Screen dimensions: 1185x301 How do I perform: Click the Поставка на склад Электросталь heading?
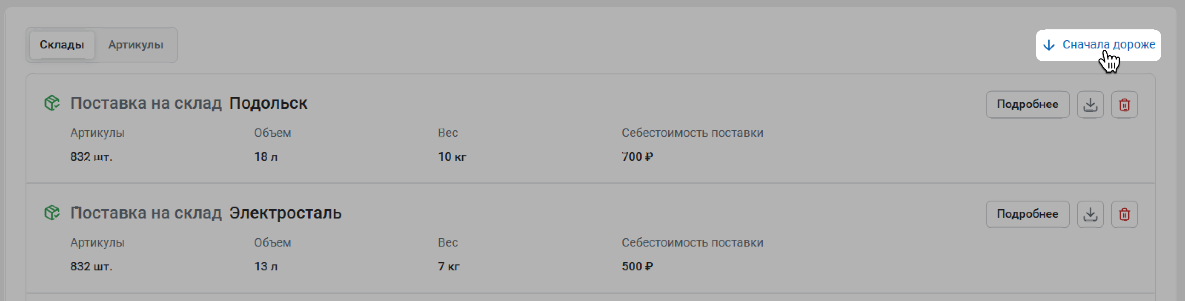point(206,213)
